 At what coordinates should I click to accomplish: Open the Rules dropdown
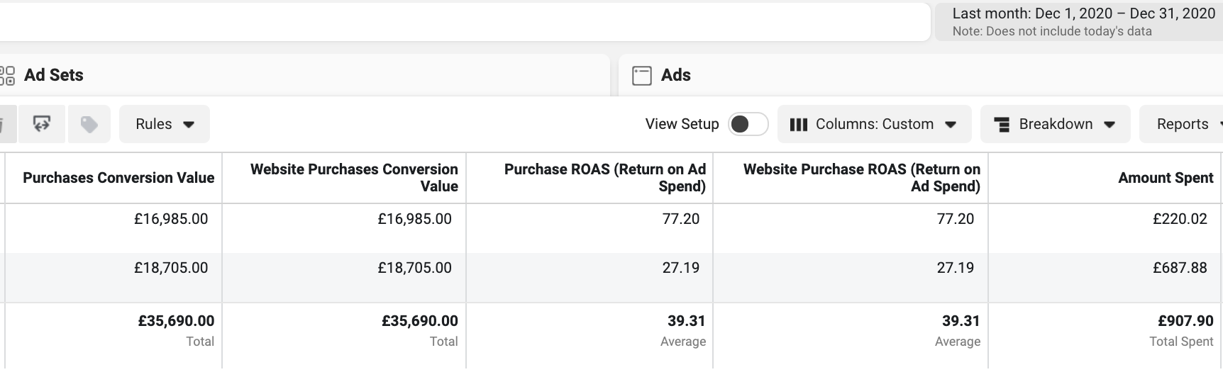[x=165, y=125]
